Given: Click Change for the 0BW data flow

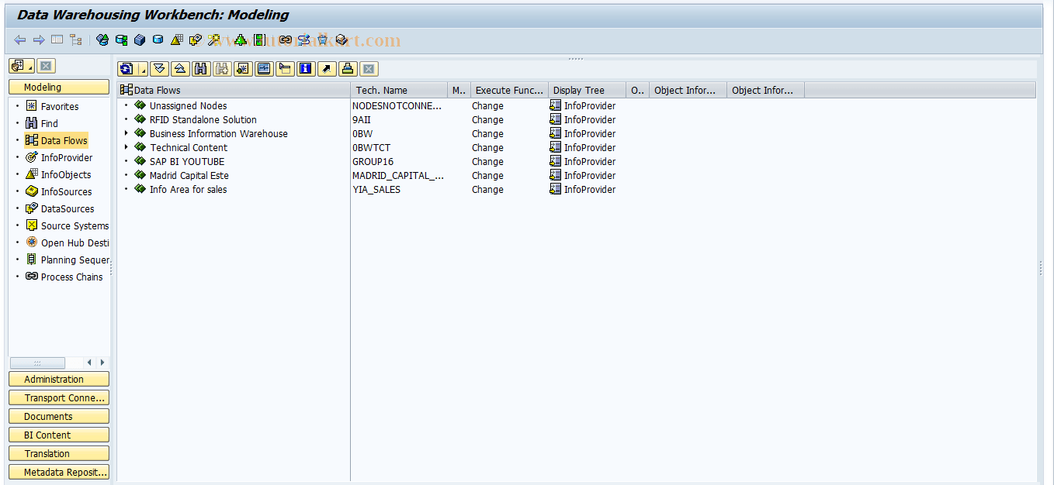Looking at the screenshot, I should pyautogui.click(x=487, y=133).
